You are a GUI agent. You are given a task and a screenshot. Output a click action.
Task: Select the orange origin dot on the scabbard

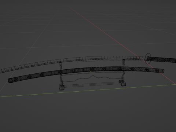[90, 71]
